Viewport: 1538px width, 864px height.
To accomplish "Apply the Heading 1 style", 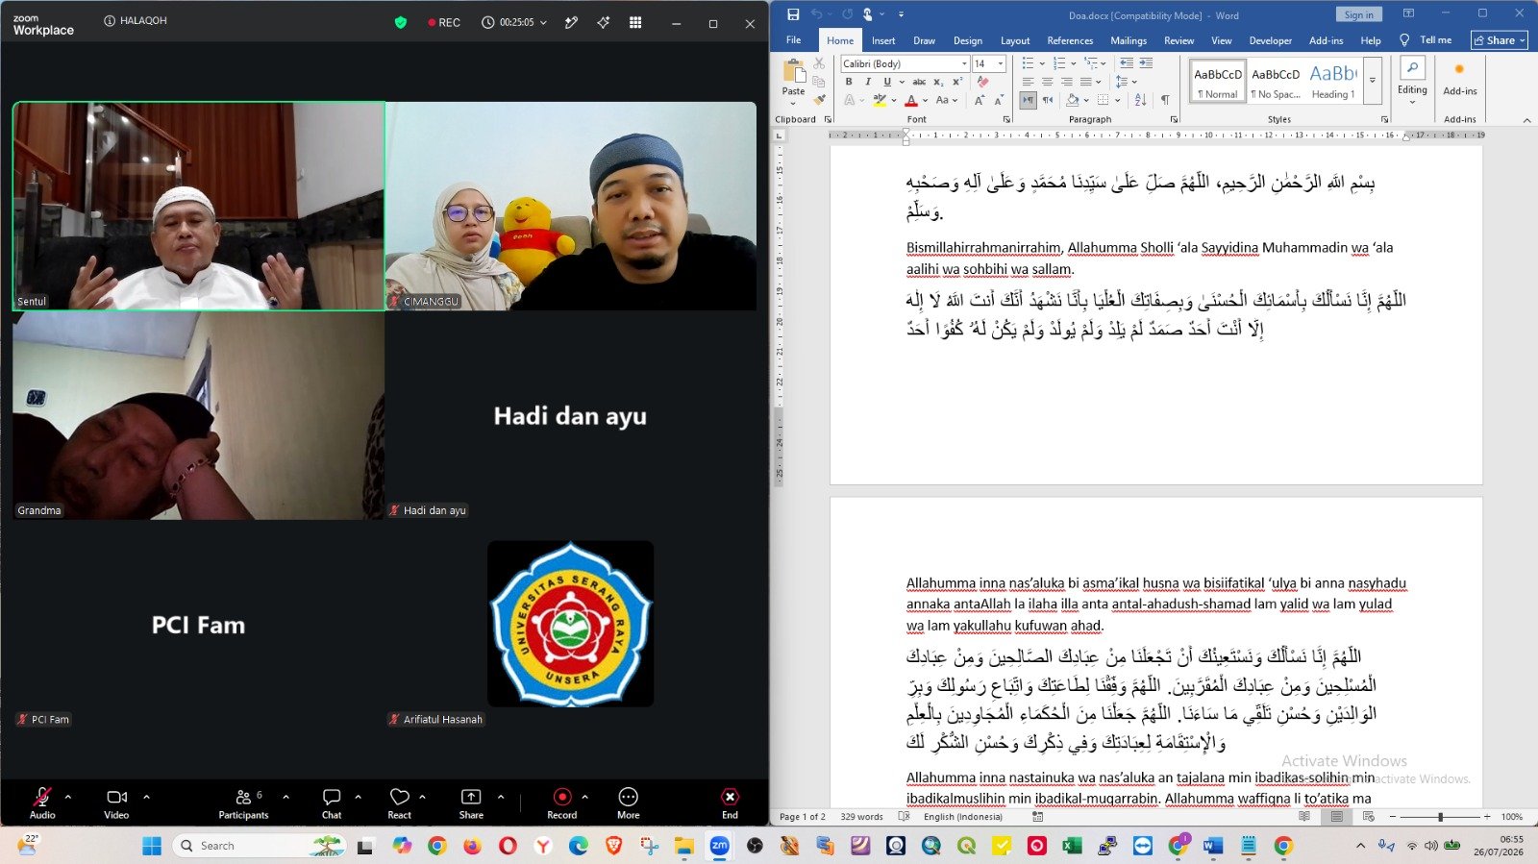I will 1333,82.
